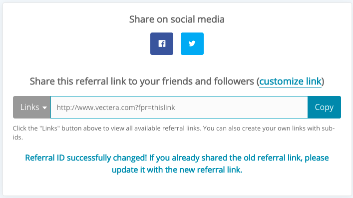Screen dimensions: 353x198
Task: Expand the list of available referral links
Action: click(32, 107)
